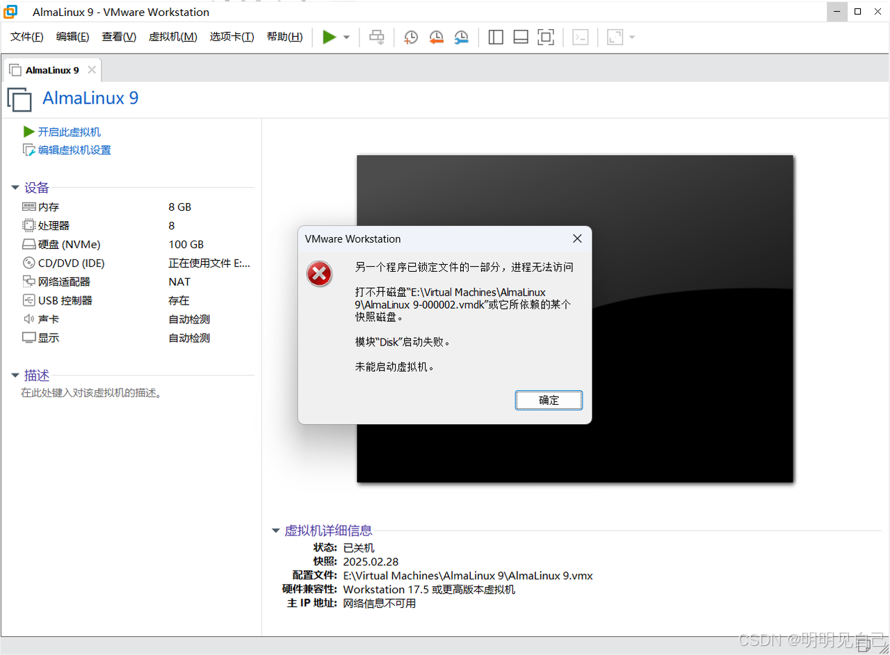Click the NAT network value
This screenshot has width=890, height=655.
(x=179, y=282)
